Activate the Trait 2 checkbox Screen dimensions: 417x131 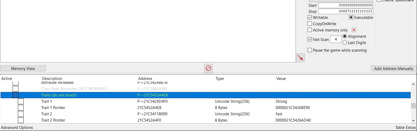(x=21, y=114)
